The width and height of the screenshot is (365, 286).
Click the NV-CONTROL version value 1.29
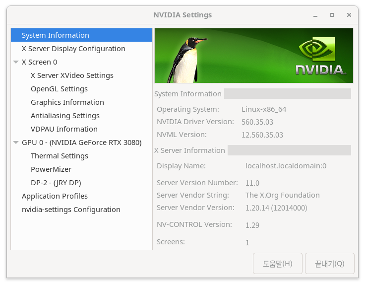pos(252,225)
